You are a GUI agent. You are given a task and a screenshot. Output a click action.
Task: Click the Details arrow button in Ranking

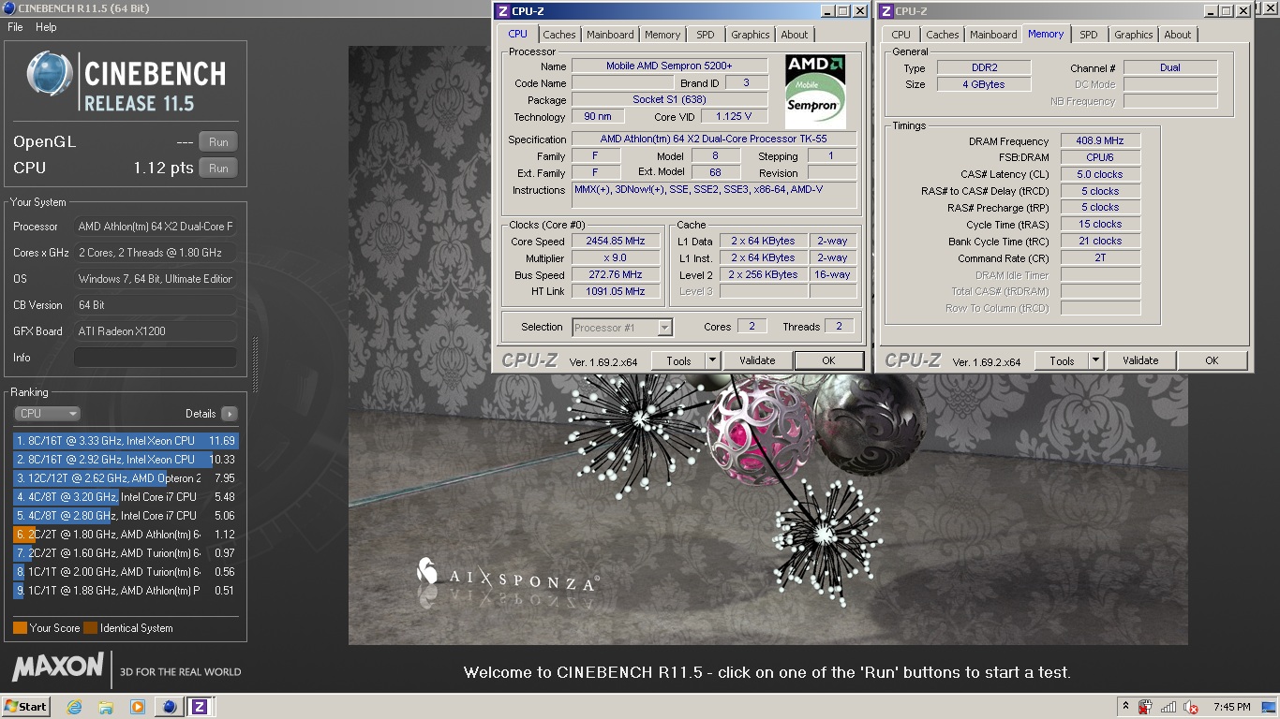(230, 414)
